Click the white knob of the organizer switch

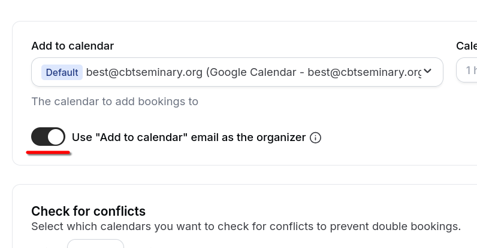click(56, 137)
